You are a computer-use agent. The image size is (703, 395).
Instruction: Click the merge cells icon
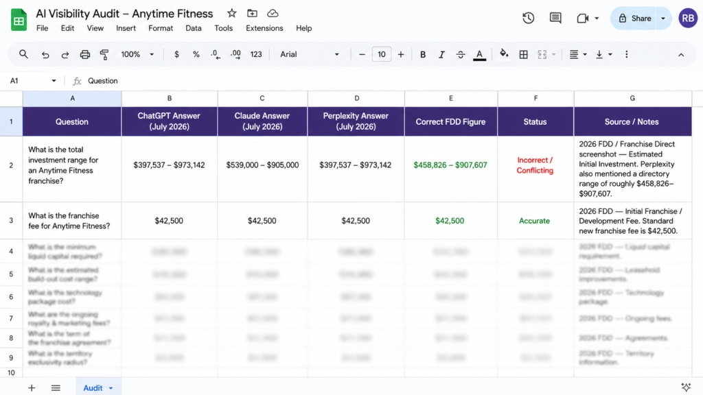[542, 55]
